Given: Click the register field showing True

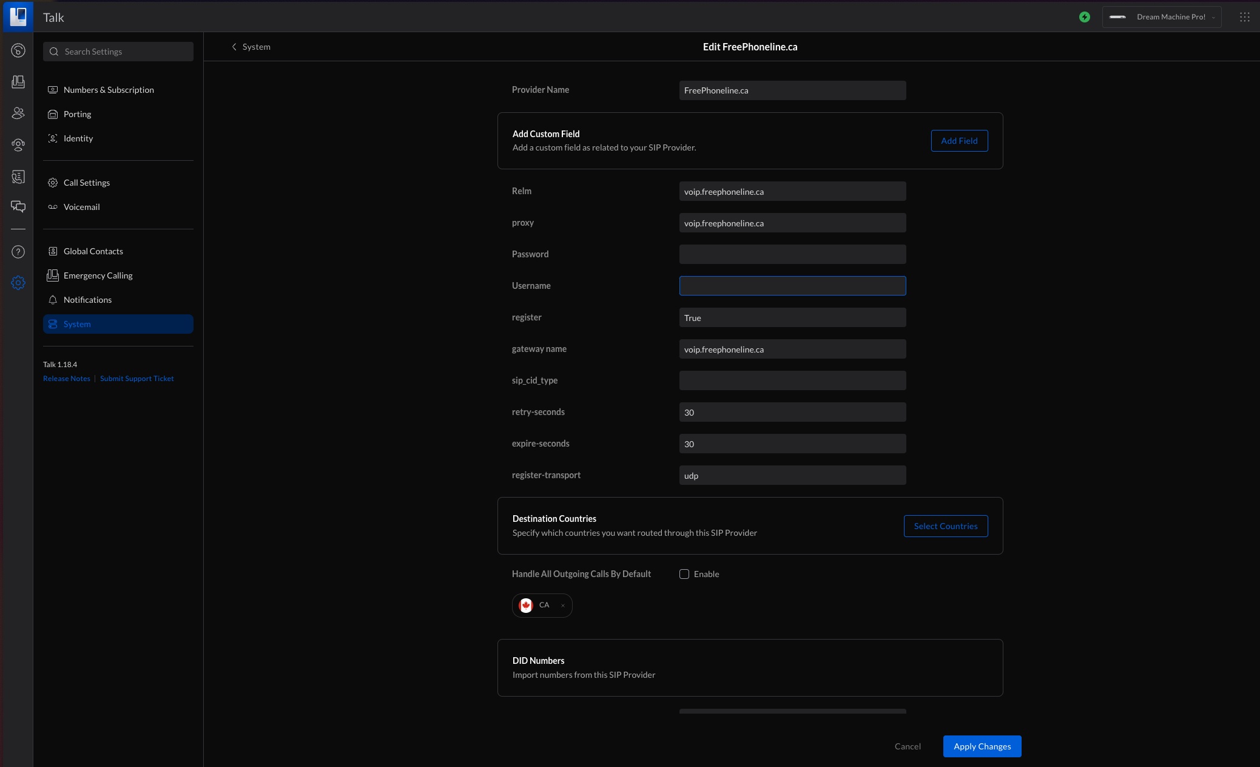Looking at the screenshot, I should click(793, 317).
